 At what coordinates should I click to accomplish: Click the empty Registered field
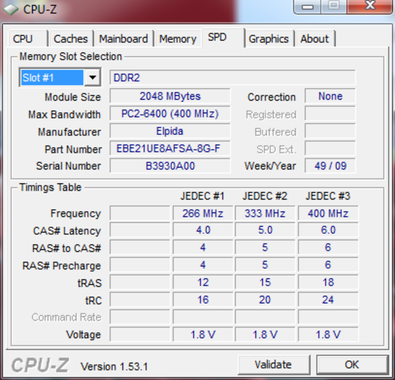[330, 114]
